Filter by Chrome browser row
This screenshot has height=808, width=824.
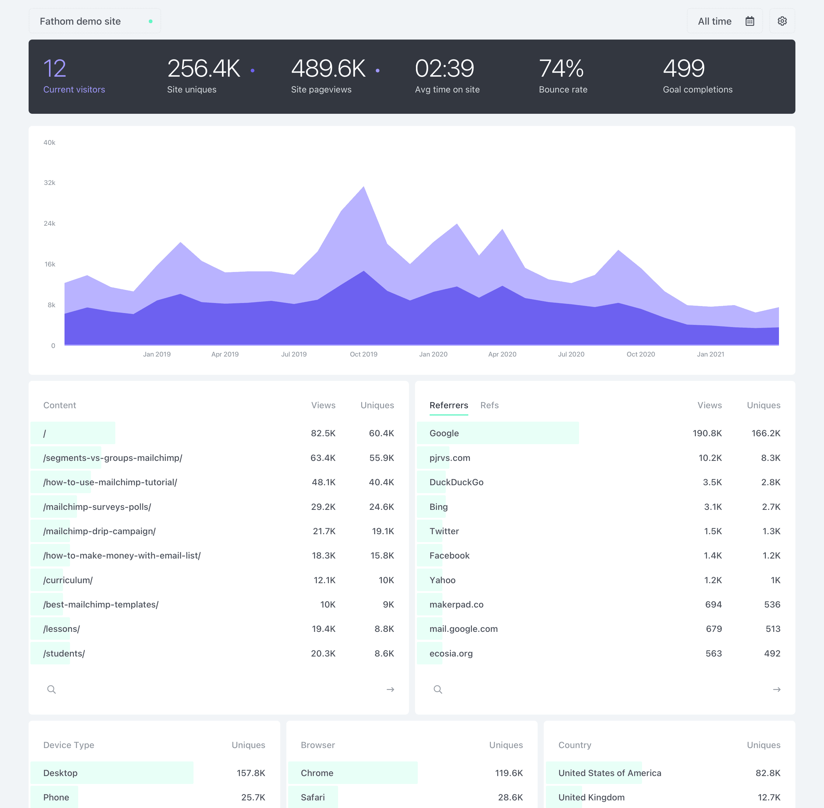coord(317,773)
